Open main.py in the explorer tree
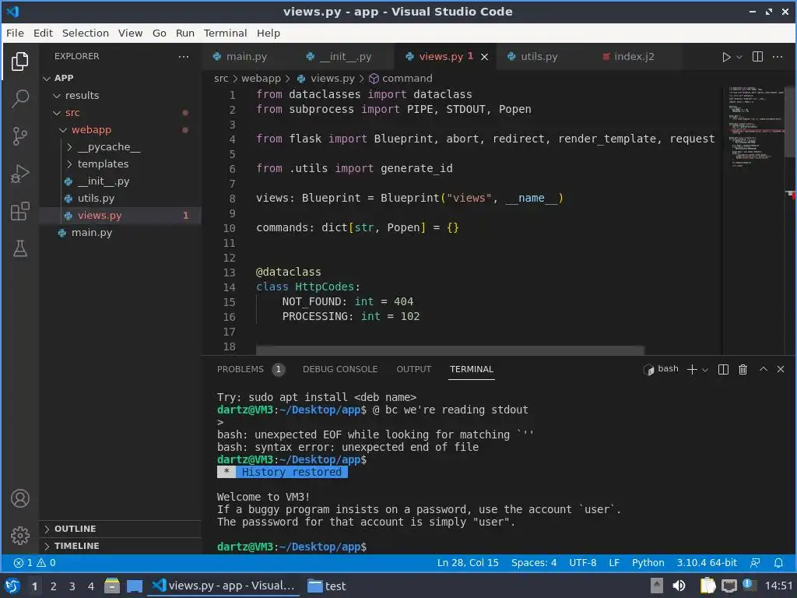 (x=92, y=232)
